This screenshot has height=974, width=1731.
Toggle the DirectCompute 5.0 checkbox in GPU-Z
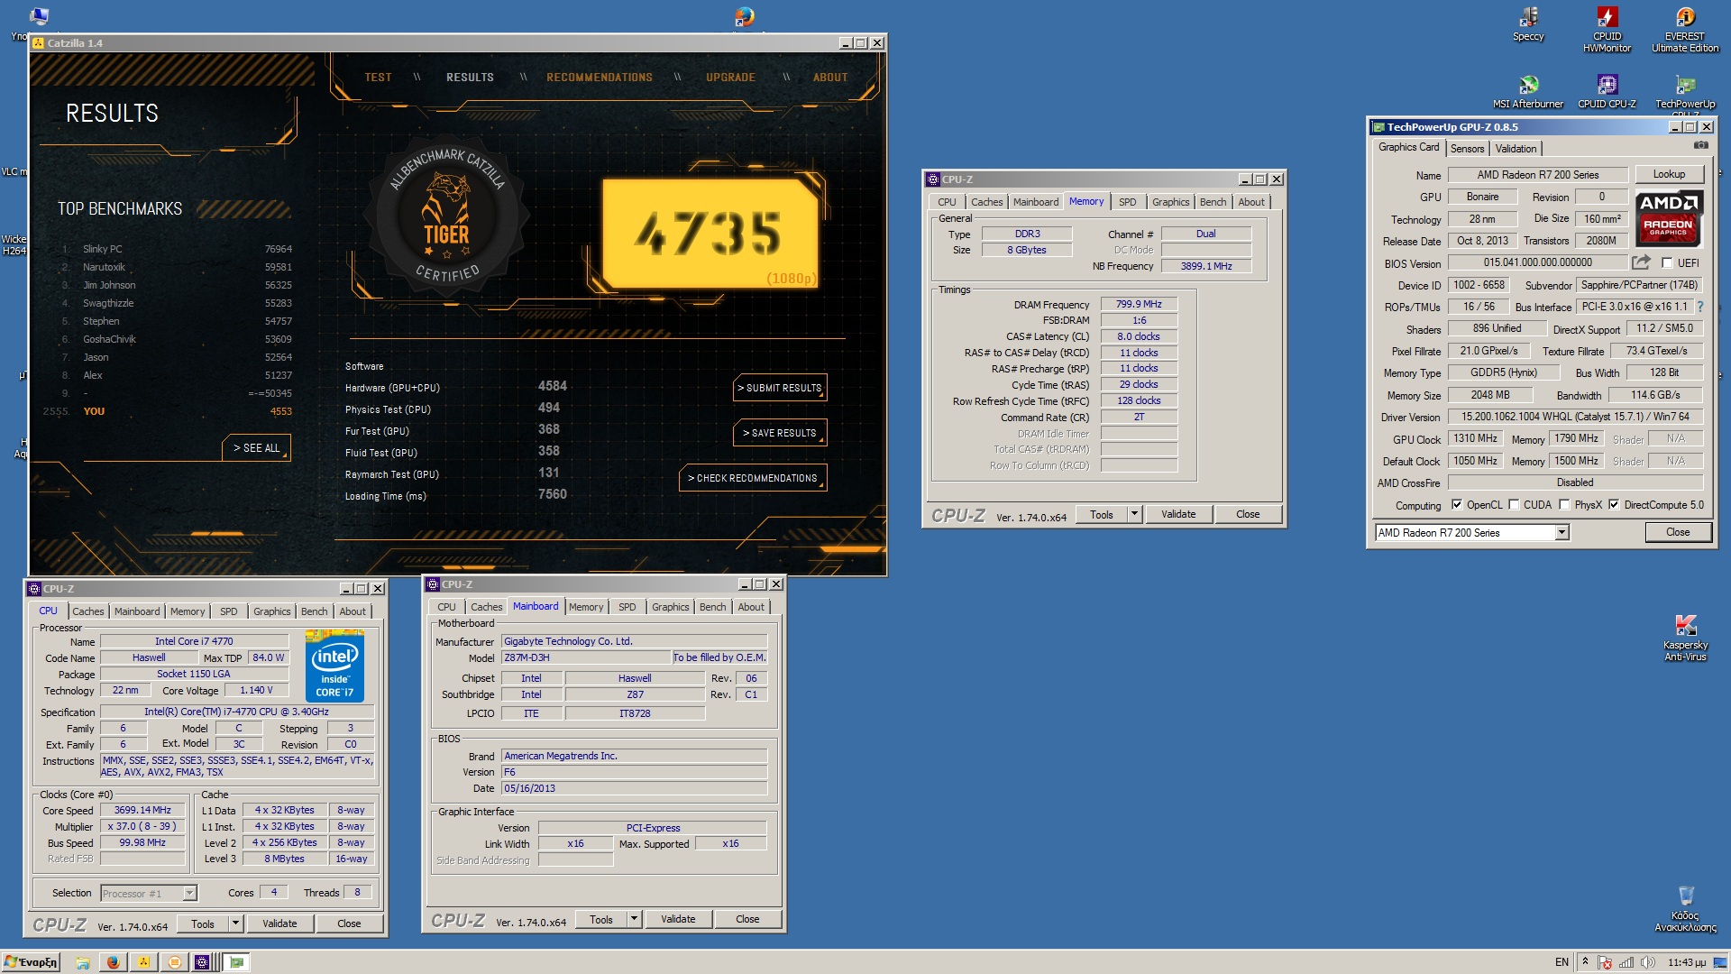point(1614,505)
